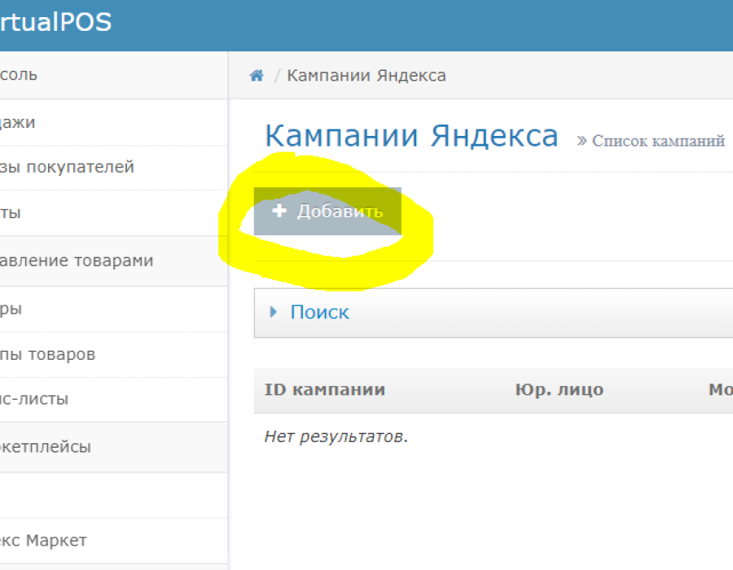Select Кампании Яндекса breadcrumb text
This screenshot has height=570, width=733.
tap(366, 75)
